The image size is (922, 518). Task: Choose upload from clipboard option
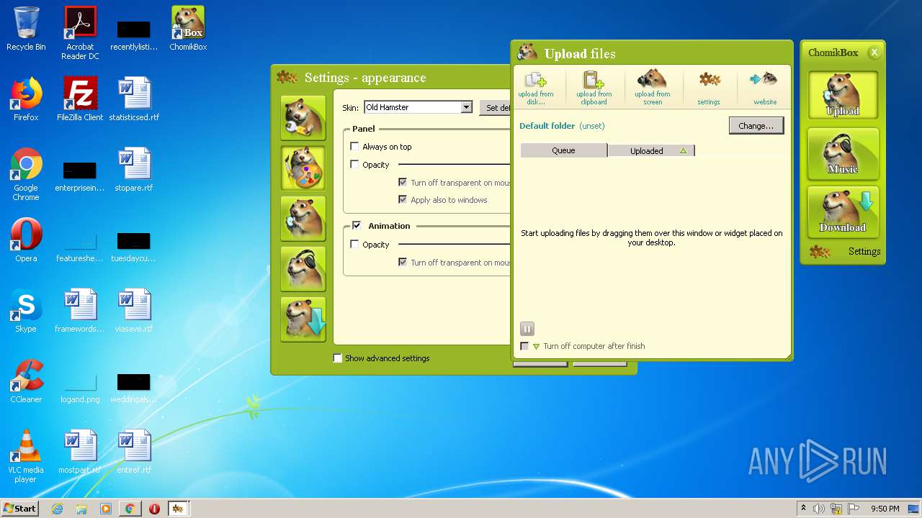click(594, 88)
